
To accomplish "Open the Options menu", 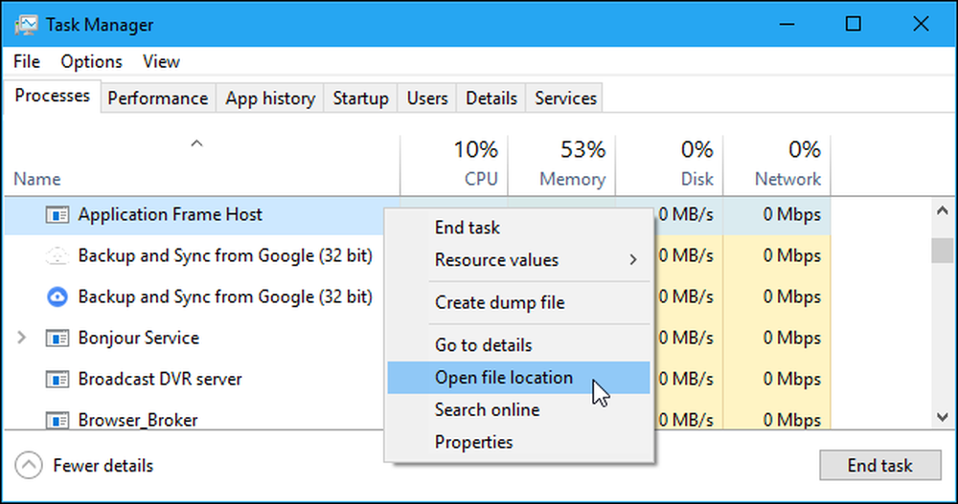I will tap(91, 61).
